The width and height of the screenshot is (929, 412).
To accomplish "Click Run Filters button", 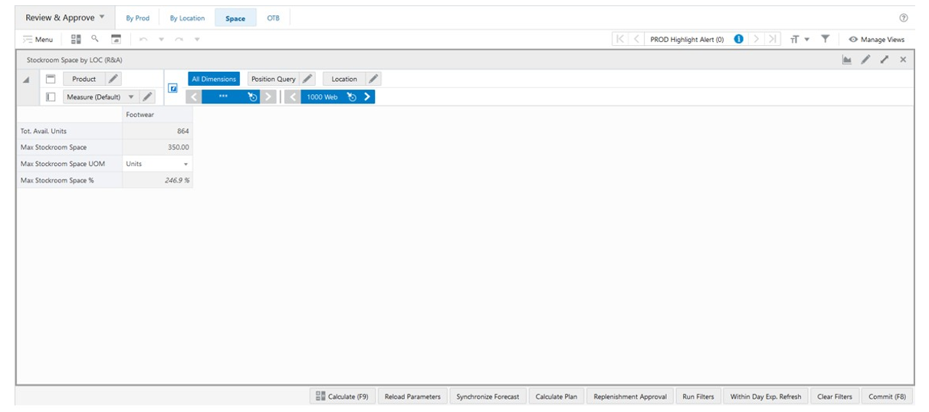I will pyautogui.click(x=698, y=396).
